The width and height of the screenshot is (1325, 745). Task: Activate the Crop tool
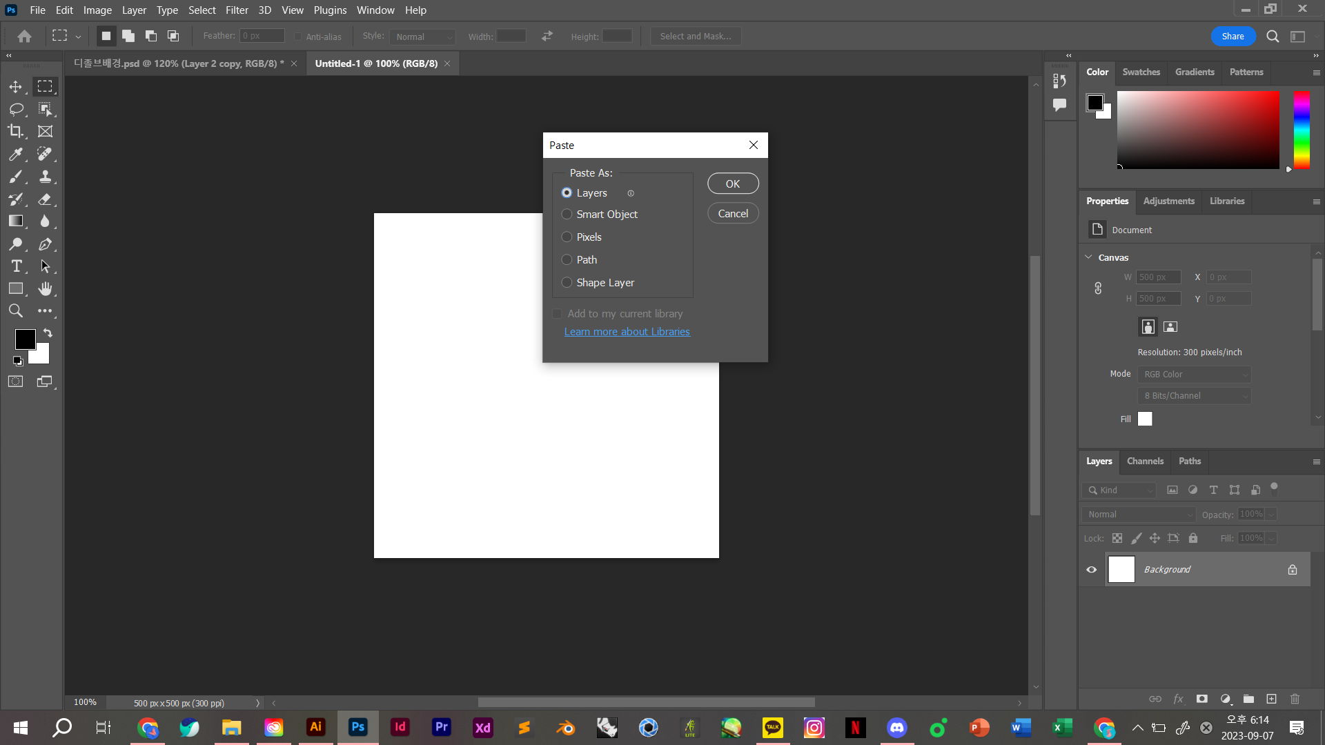[15, 131]
